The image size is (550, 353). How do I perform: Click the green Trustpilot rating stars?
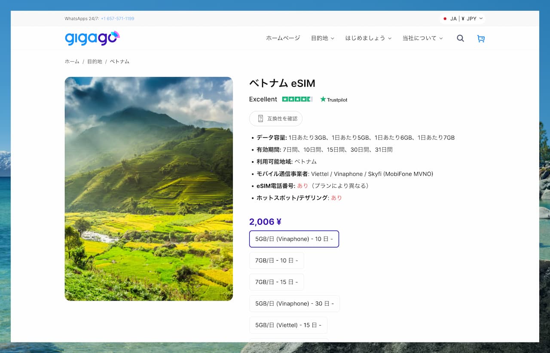click(297, 99)
